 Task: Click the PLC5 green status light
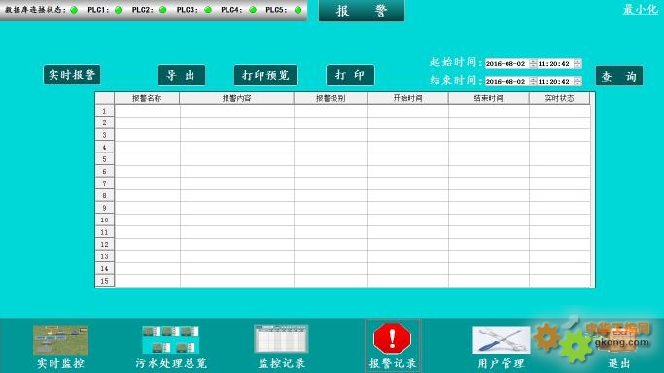(298, 10)
